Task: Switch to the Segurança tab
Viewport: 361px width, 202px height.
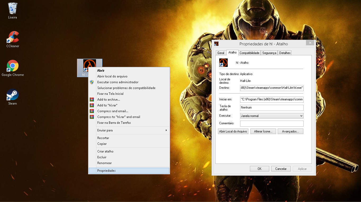Action: (269, 53)
